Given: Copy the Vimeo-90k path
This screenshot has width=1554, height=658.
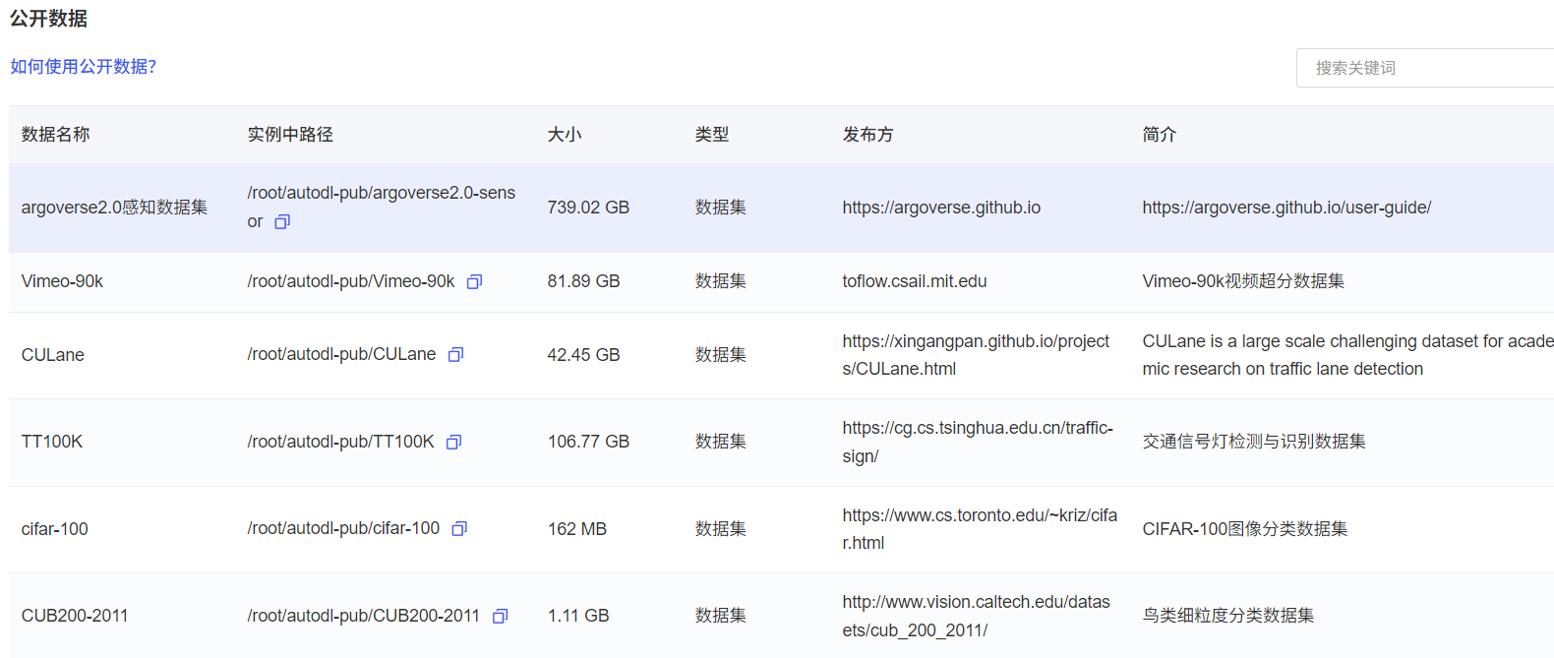Looking at the screenshot, I should point(474,282).
